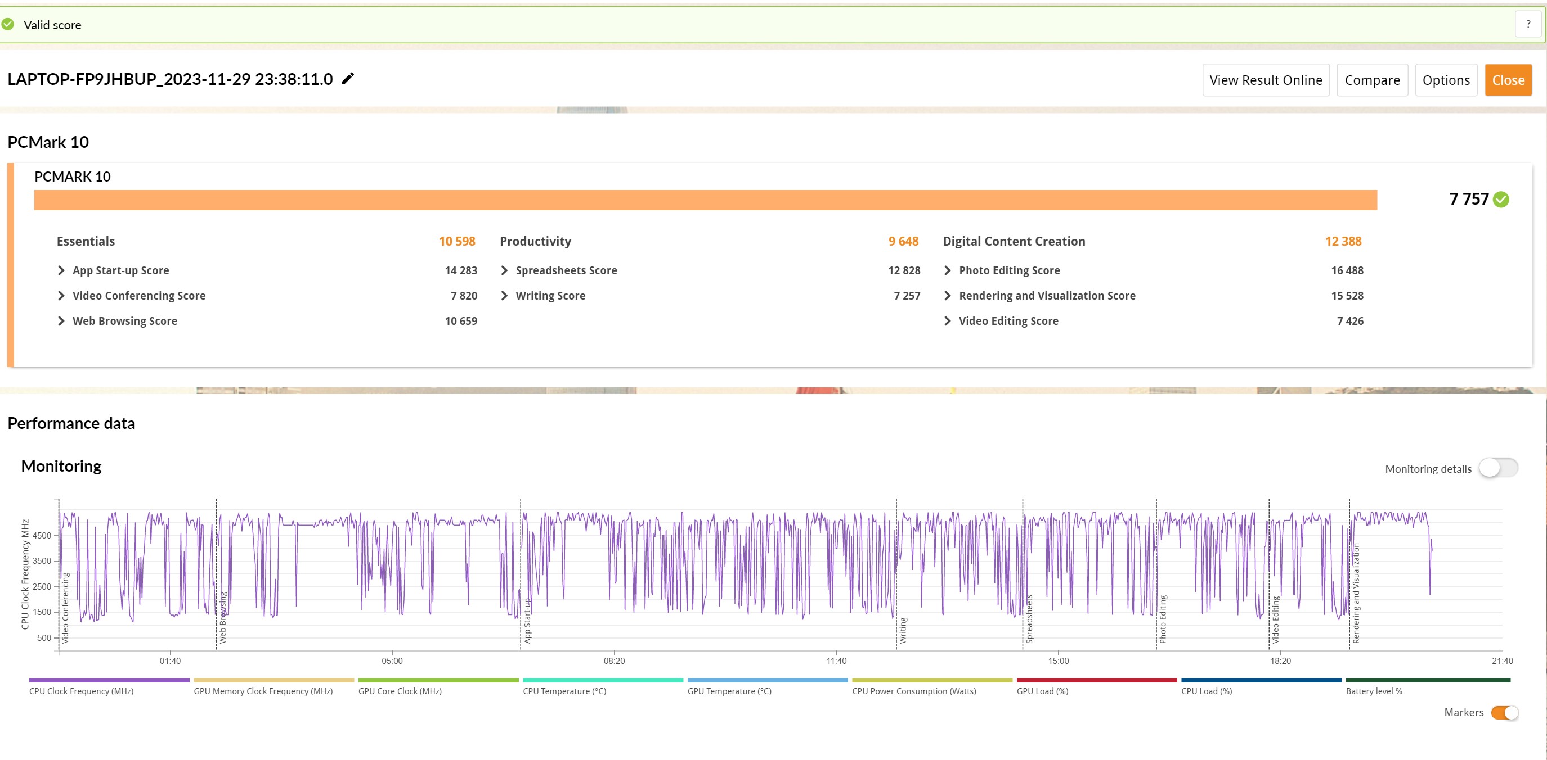Expand the Spreadsheets Score chevron
The height and width of the screenshot is (760, 1547).
point(504,270)
